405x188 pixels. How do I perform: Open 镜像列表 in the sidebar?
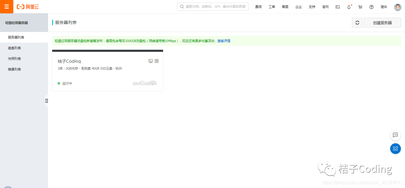coord(15,69)
